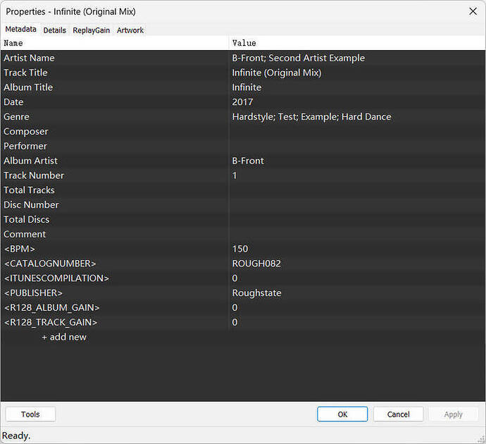Select the <PUBLISHER> field label
The image size is (486, 444).
[33, 293]
